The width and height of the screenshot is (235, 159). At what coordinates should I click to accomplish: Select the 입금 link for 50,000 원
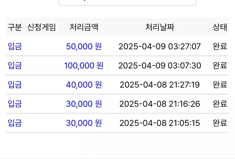coord(15,46)
